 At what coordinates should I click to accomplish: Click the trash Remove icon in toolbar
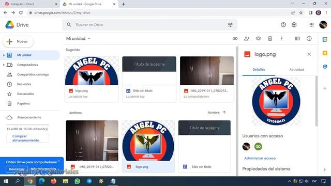[x=270, y=39]
